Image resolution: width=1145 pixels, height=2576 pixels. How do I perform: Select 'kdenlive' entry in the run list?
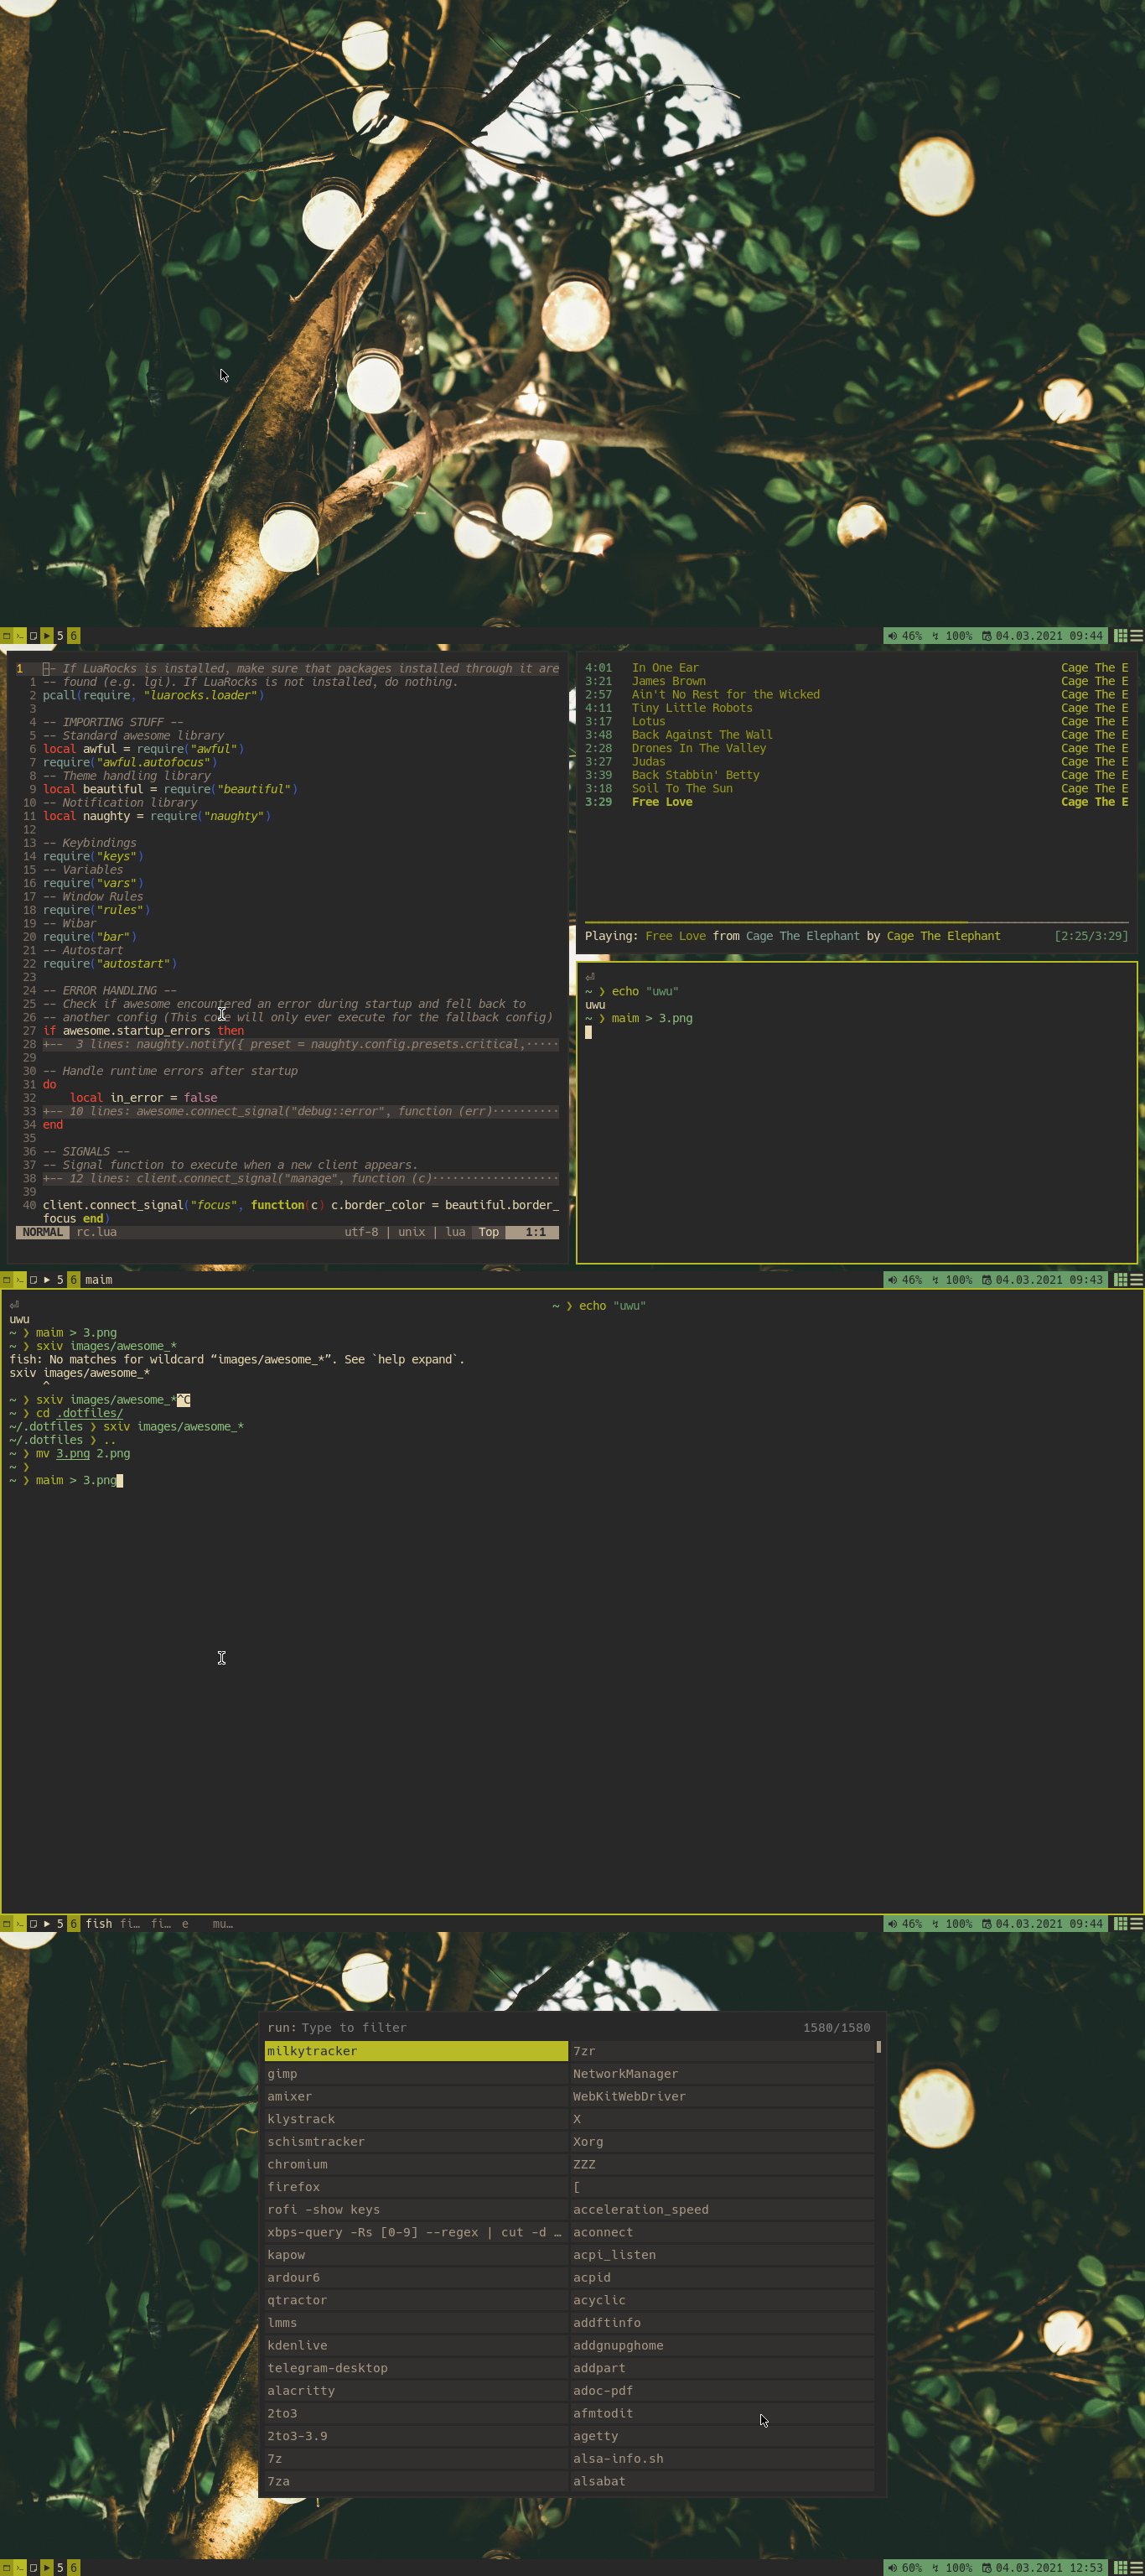416,2345
